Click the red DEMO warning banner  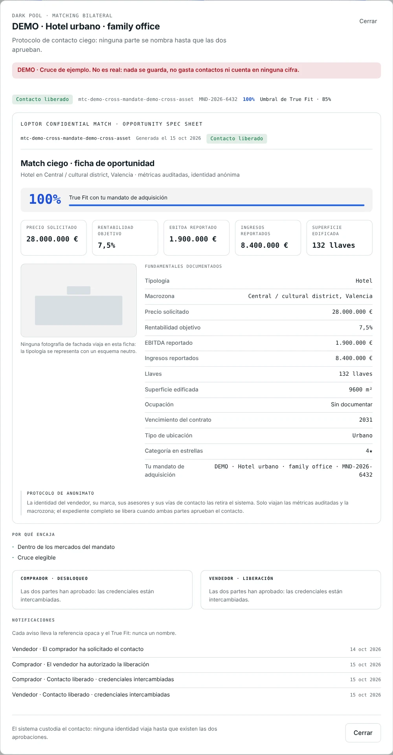196,70
